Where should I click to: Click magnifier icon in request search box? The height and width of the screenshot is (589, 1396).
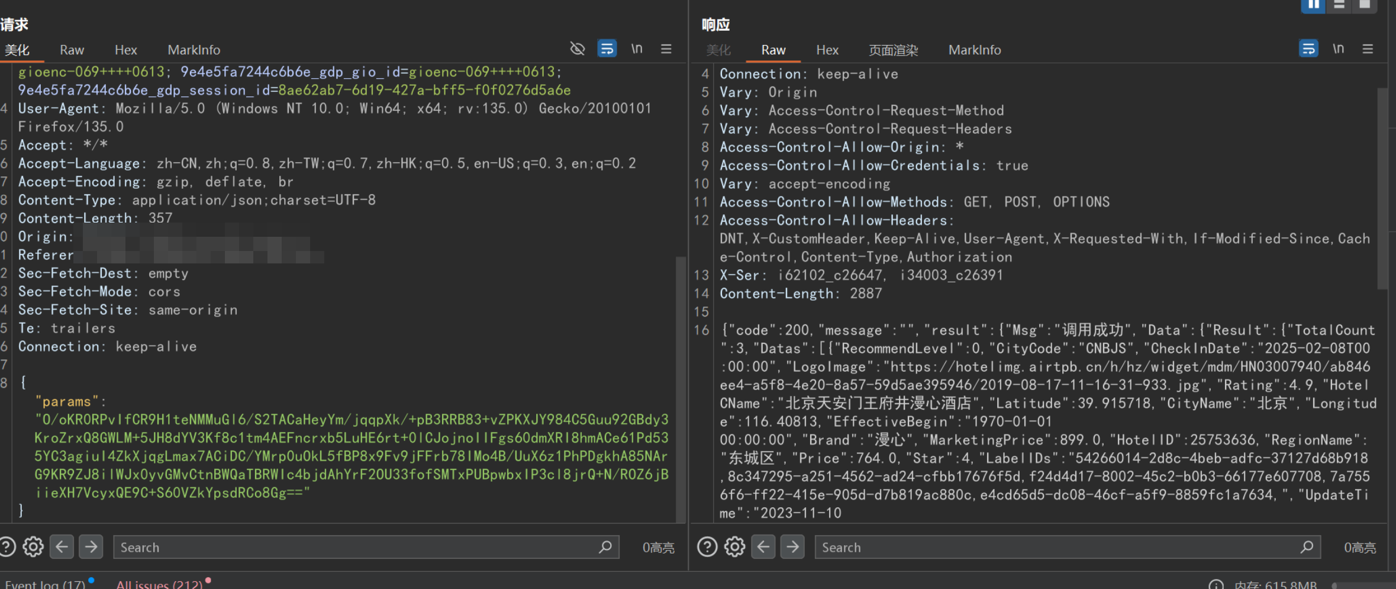click(x=605, y=547)
